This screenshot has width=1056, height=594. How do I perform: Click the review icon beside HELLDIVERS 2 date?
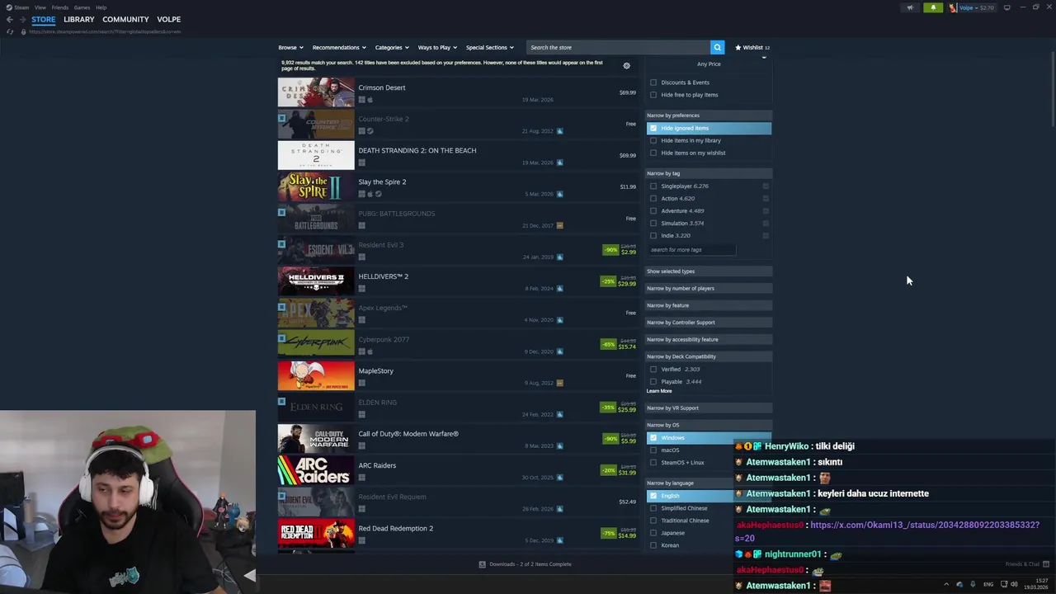click(559, 289)
